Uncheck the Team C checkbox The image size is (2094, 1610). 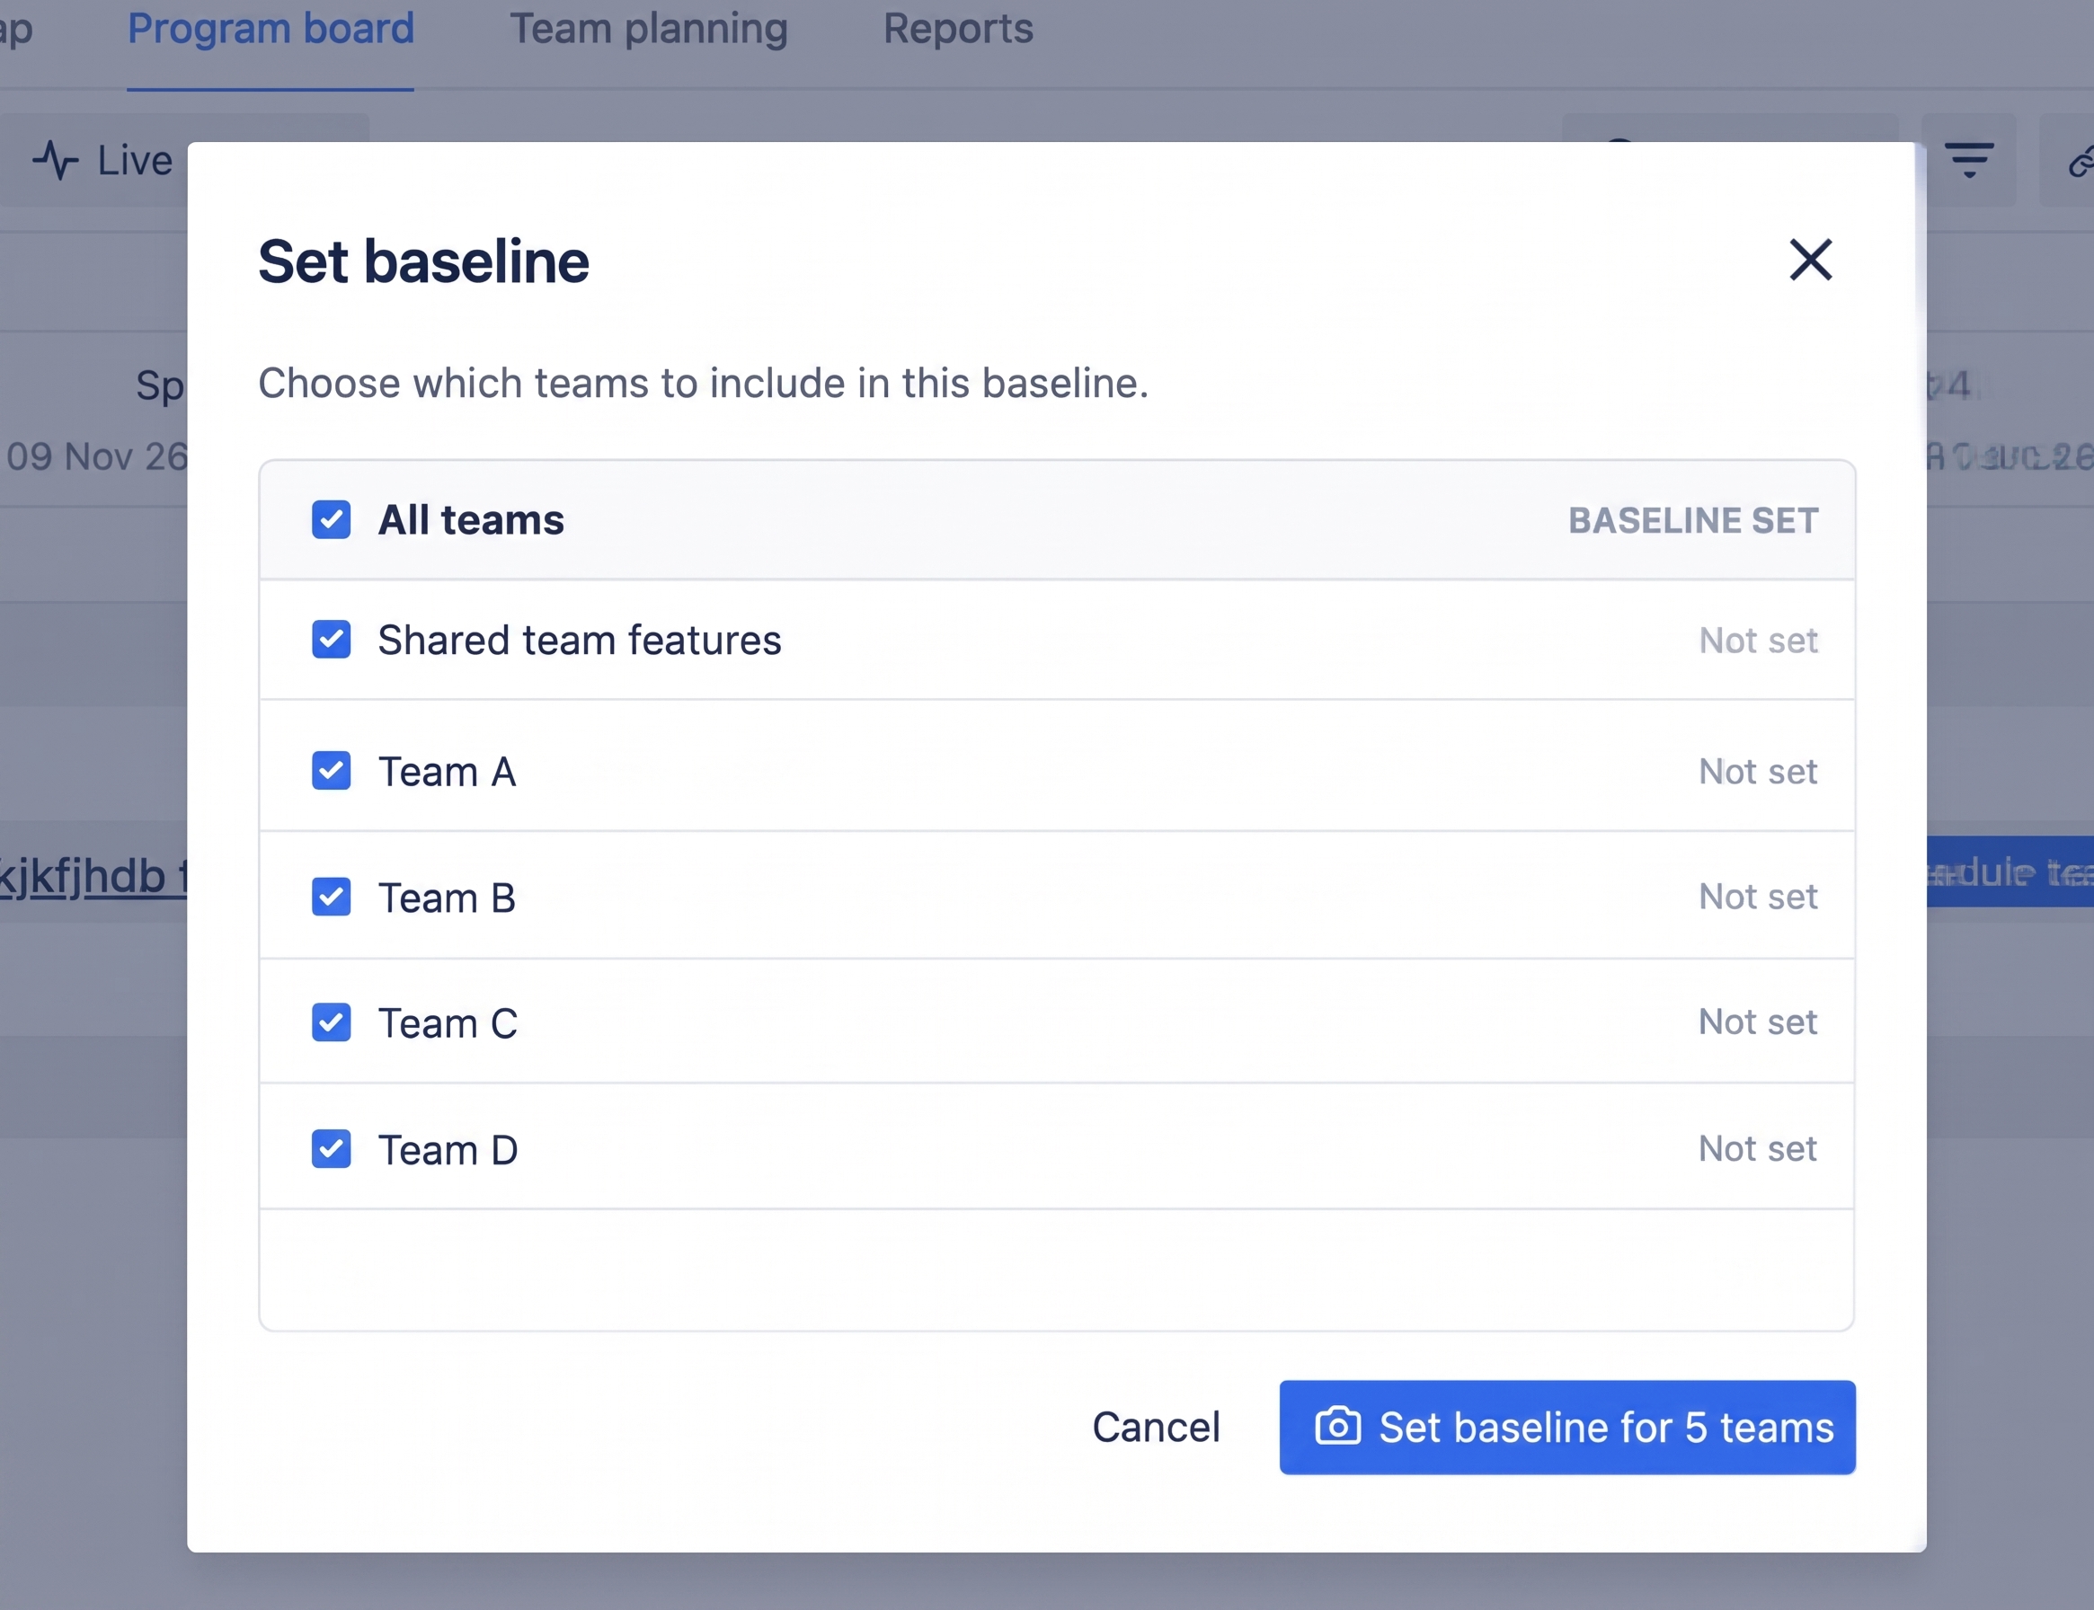[331, 1022]
